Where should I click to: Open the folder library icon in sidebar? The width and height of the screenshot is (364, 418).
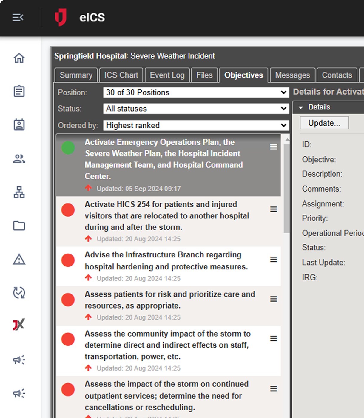[x=19, y=226]
